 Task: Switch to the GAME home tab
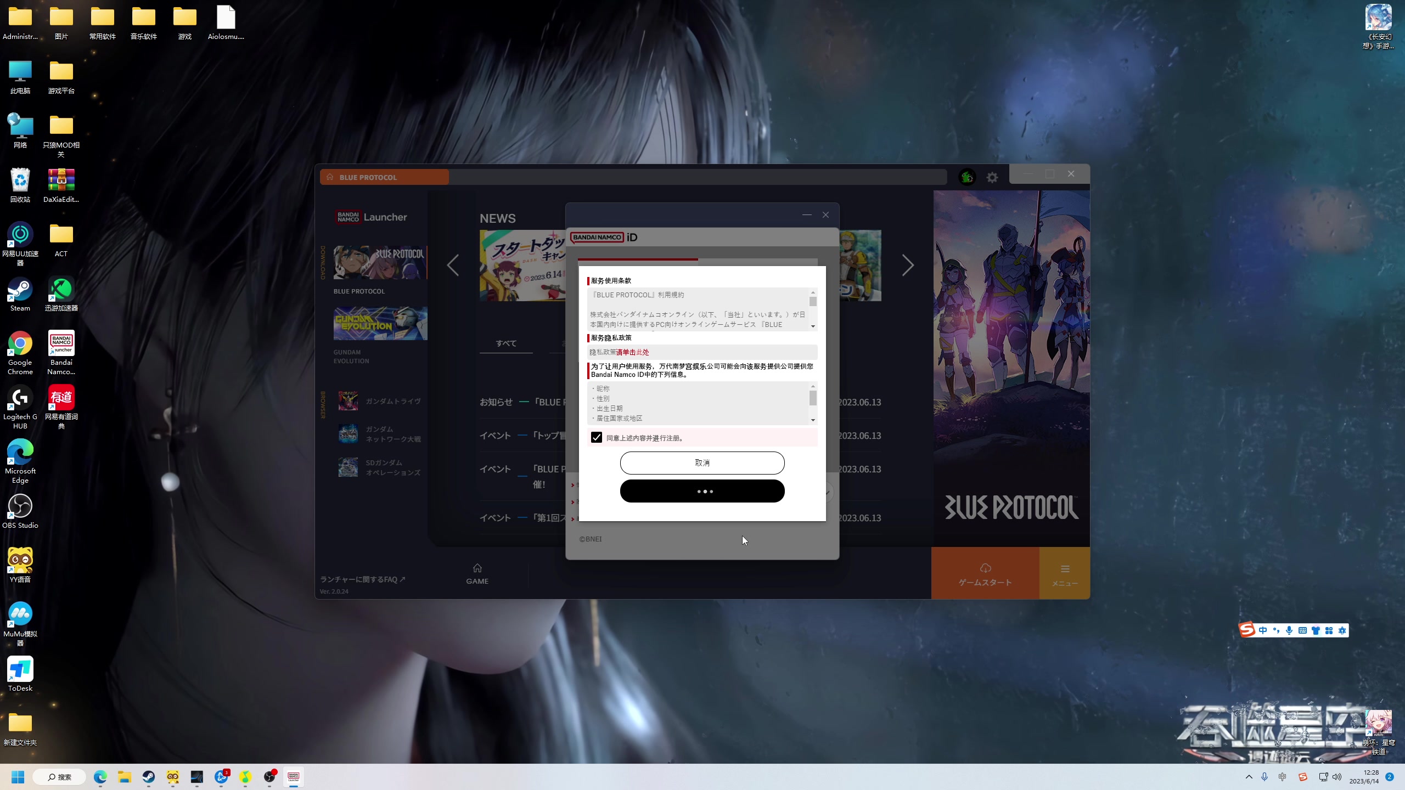click(477, 574)
